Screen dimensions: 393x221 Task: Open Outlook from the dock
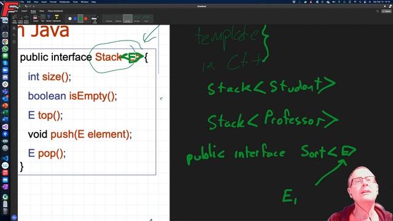6,98
